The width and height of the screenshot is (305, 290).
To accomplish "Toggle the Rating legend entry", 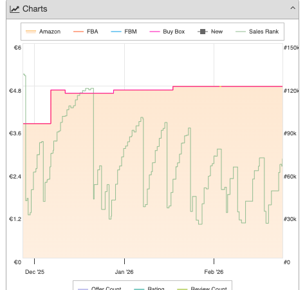I will [x=149, y=288].
